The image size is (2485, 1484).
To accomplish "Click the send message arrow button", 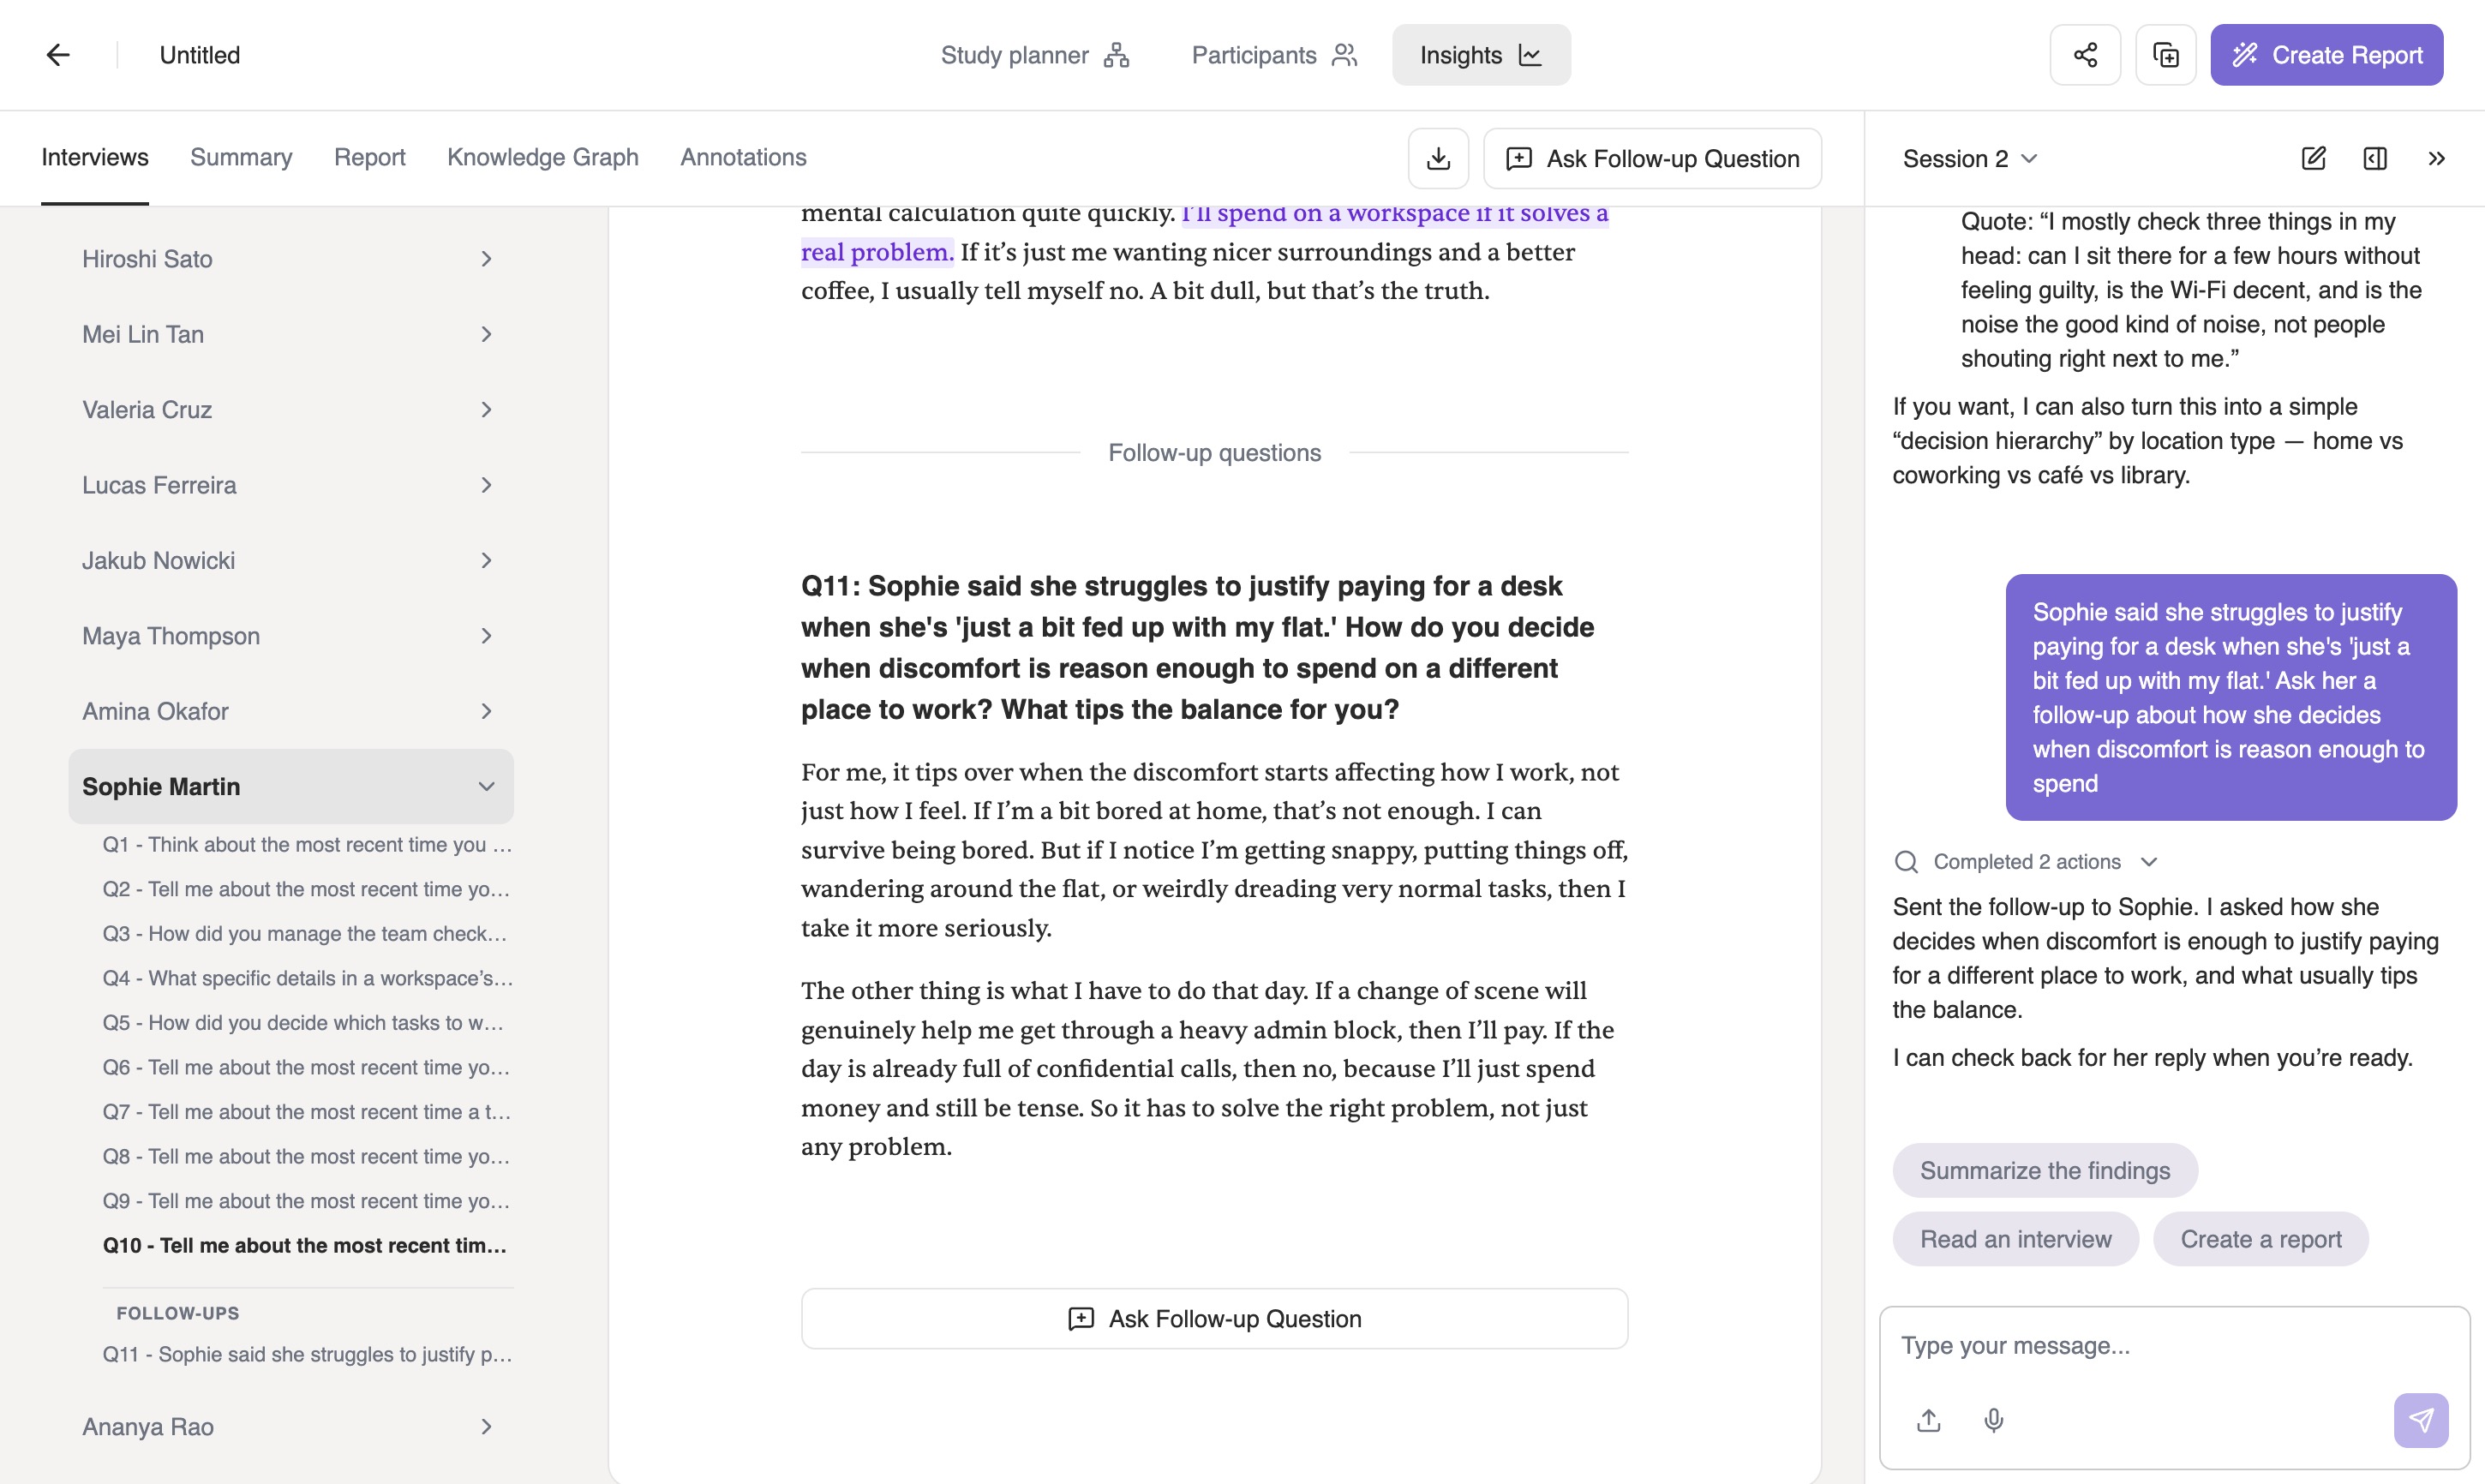I will [2421, 1420].
